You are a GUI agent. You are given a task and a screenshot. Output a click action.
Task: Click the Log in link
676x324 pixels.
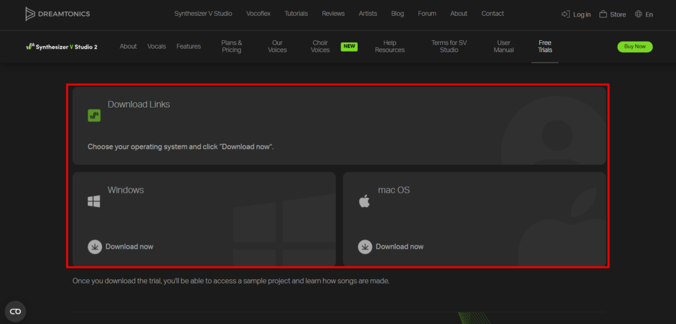click(x=582, y=15)
